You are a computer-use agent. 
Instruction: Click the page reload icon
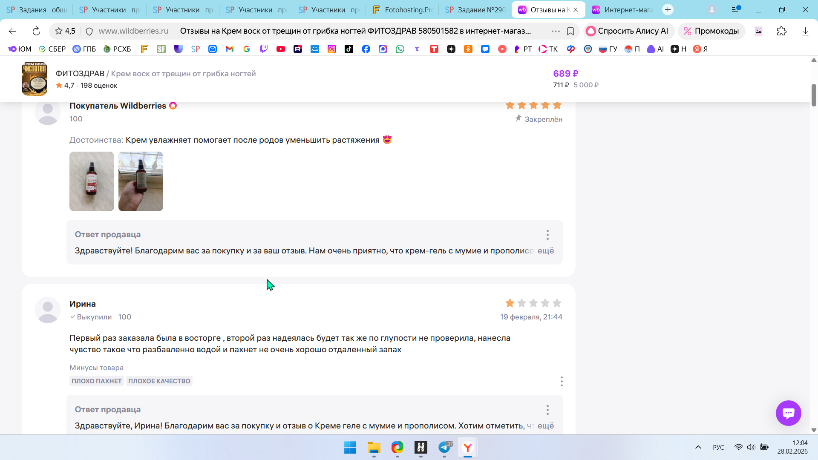(x=36, y=31)
